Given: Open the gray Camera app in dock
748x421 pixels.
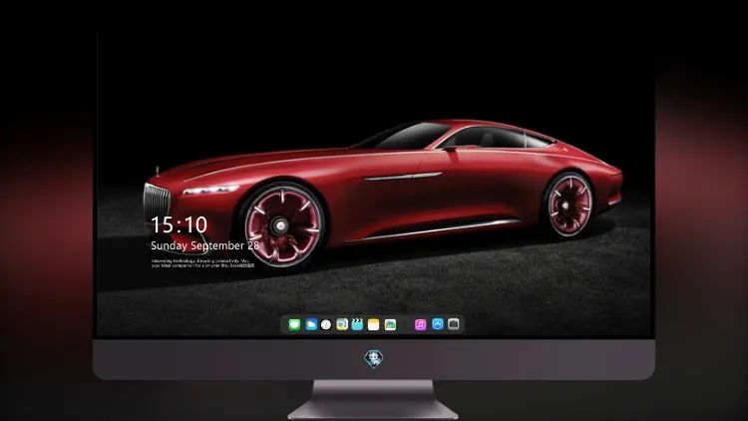Looking at the screenshot, I should [x=454, y=324].
